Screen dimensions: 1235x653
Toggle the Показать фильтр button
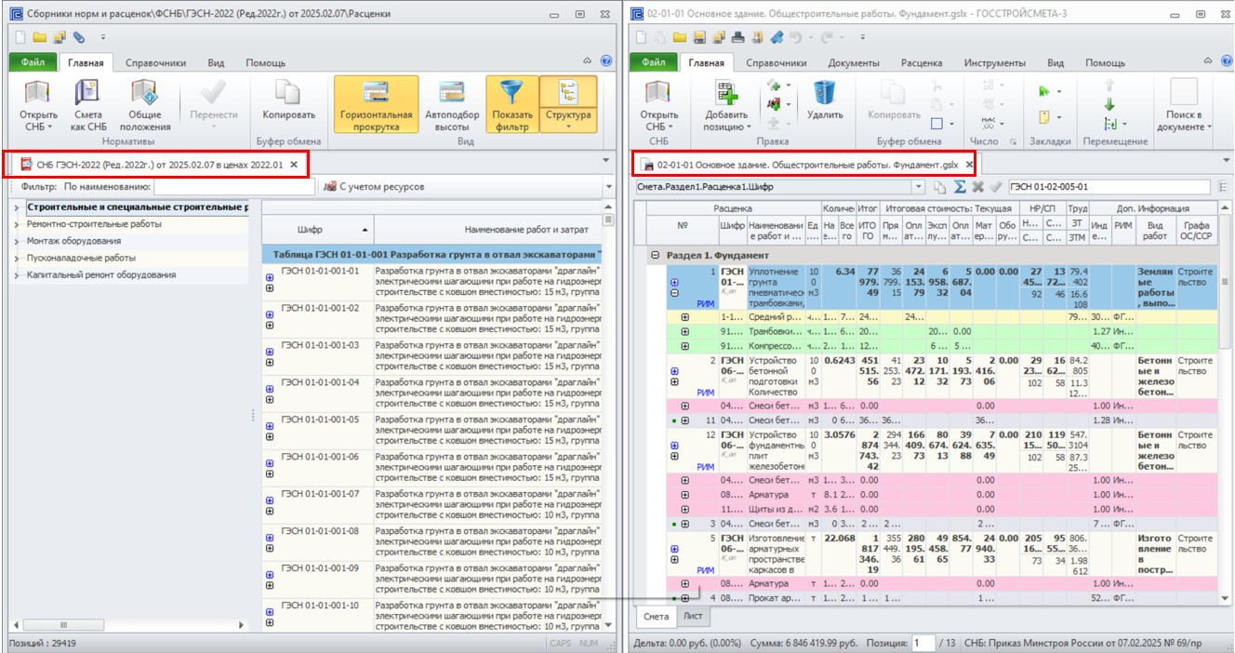pos(512,106)
